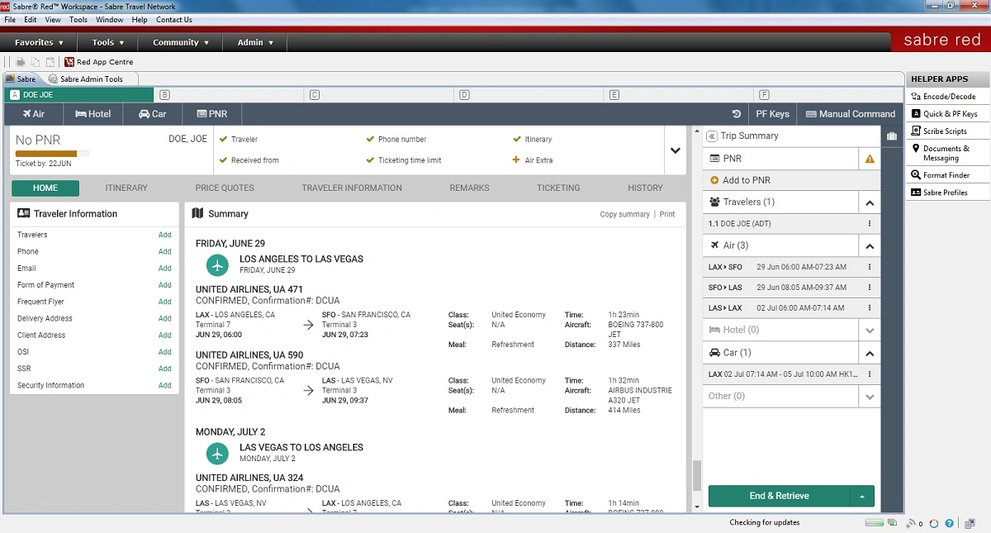
Task: Click the Summary vertical scrollbar thumb
Action: 696,475
